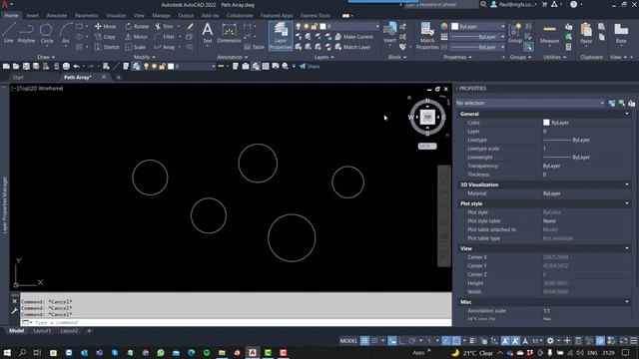Collapse the General properties section
This screenshot has height=359, width=639.
tap(627, 114)
